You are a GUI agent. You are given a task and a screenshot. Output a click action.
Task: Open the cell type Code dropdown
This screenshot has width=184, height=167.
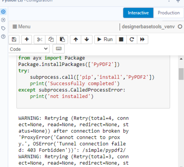tap(29, 49)
